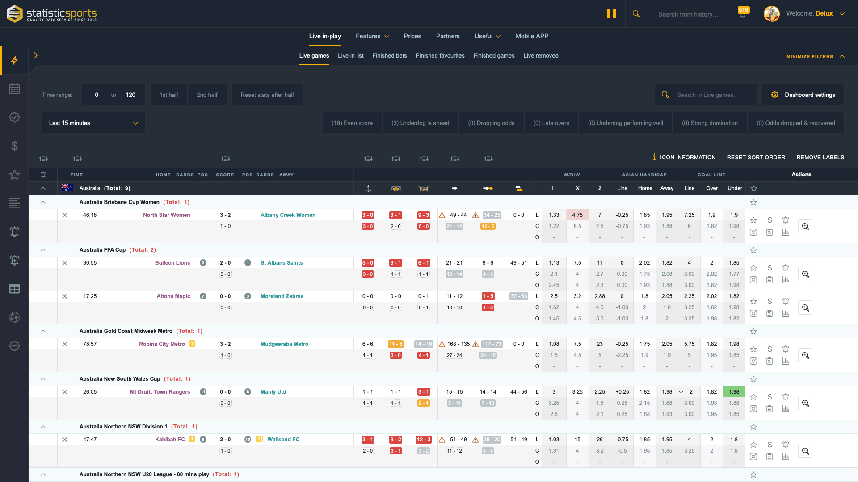Click the RESET SORT ORDER button
The height and width of the screenshot is (482, 858).
(756, 157)
